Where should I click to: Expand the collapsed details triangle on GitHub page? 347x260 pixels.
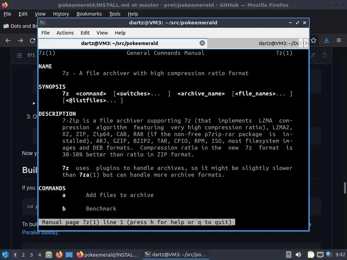tap(34, 103)
